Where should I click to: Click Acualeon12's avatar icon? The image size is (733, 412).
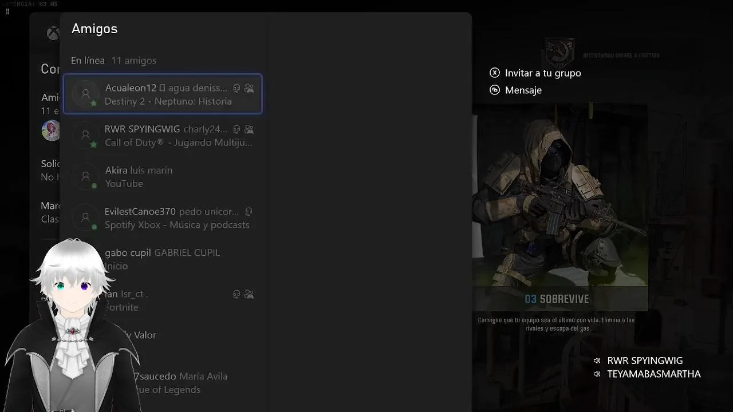coord(85,94)
